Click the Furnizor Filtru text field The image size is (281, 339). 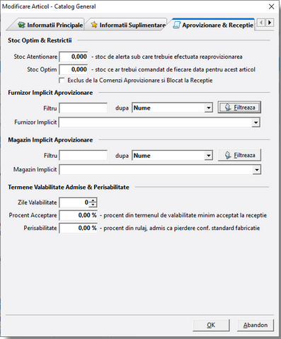pos(83,108)
